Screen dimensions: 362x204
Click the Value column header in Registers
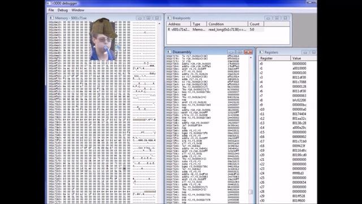pyautogui.click(x=303, y=58)
